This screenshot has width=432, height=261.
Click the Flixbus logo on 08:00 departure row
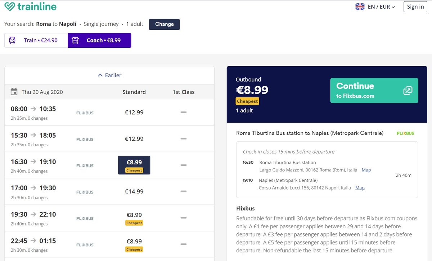tap(85, 113)
